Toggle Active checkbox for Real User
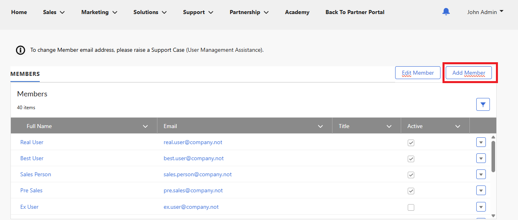The image size is (518, 220). pyautogui.click(x=411, y=143)
